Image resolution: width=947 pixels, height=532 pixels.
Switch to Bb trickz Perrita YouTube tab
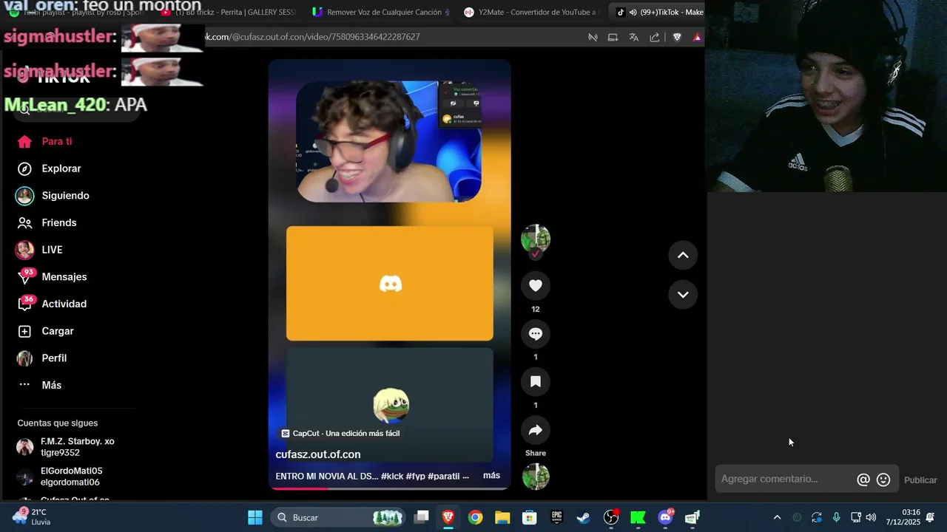pyautogui.click(x=229, y=12)
